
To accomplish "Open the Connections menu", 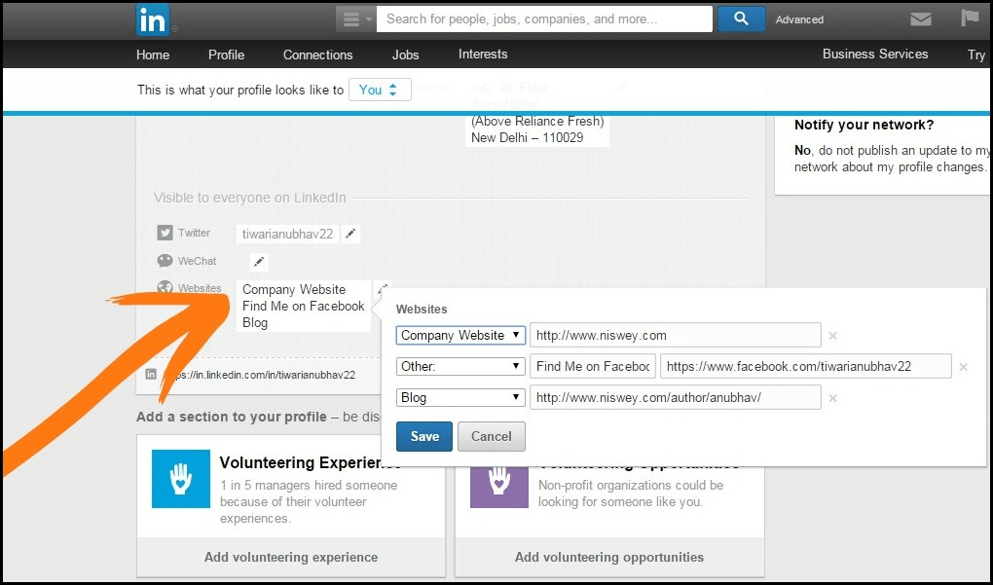I will tap(318, 55).
